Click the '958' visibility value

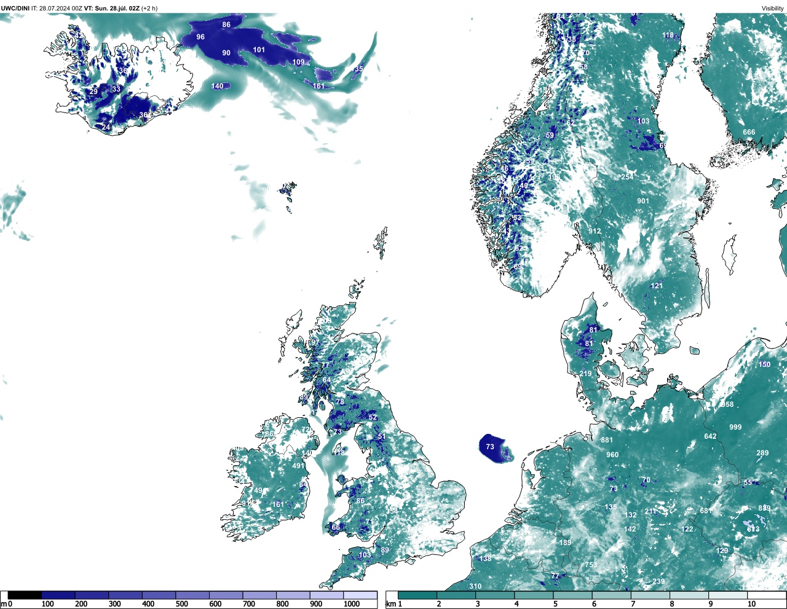point(727,404)
